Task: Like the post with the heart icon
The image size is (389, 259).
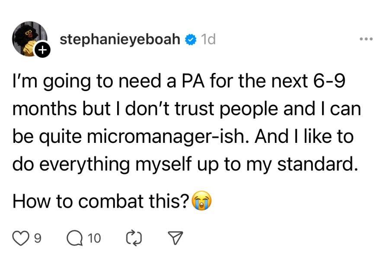Action: (x=21, y=238)
